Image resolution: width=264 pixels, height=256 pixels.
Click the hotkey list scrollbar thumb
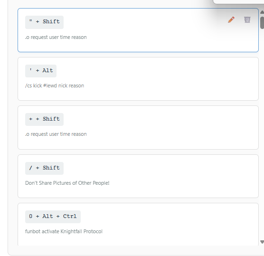262,23
